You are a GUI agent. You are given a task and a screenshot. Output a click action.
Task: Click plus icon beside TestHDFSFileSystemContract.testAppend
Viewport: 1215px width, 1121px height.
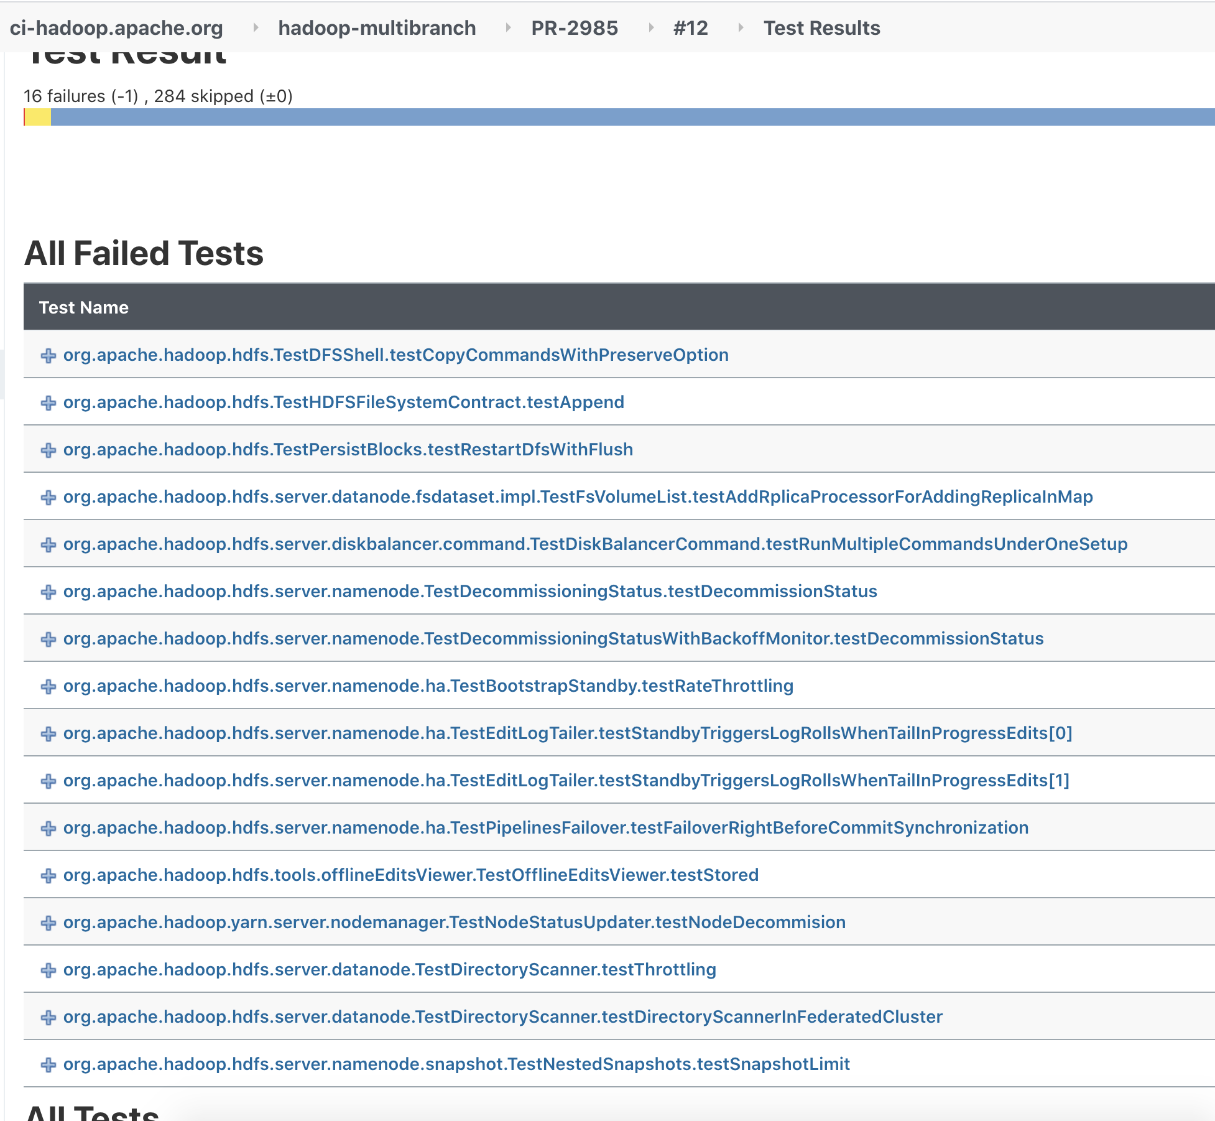pyautogui.click(x=49, y=402)
